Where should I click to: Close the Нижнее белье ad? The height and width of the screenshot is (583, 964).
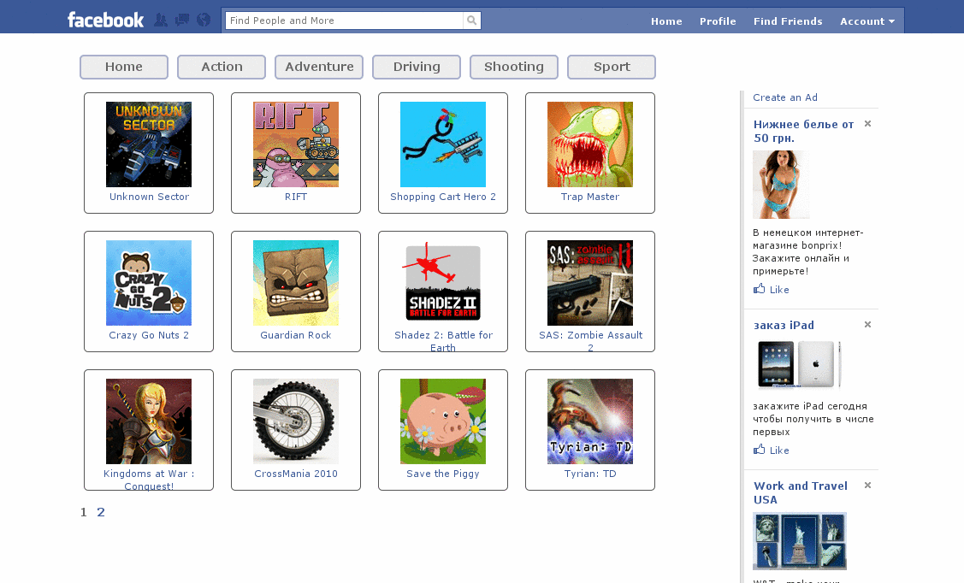pyautogui.click(x=867, y=123)
